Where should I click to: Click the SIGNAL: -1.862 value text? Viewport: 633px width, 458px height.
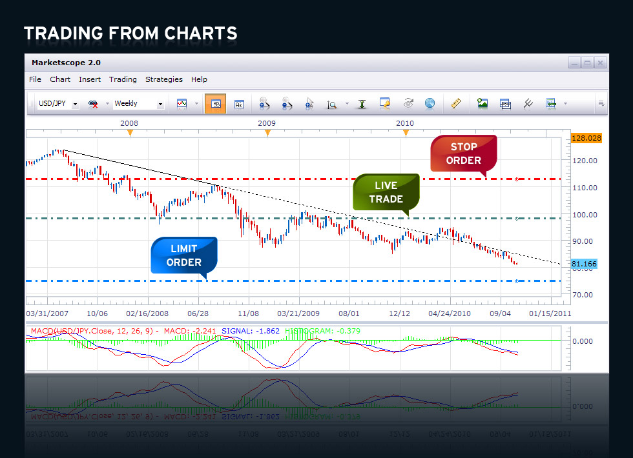(251, 331)
